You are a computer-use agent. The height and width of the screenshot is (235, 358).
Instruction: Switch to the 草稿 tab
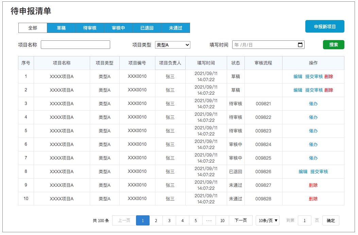pos(61,28)
